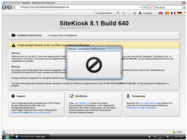The height and width of the screenshot is (140, 187).
Task: Click the Support question mark icon
Action: click(x=13, y=96)
